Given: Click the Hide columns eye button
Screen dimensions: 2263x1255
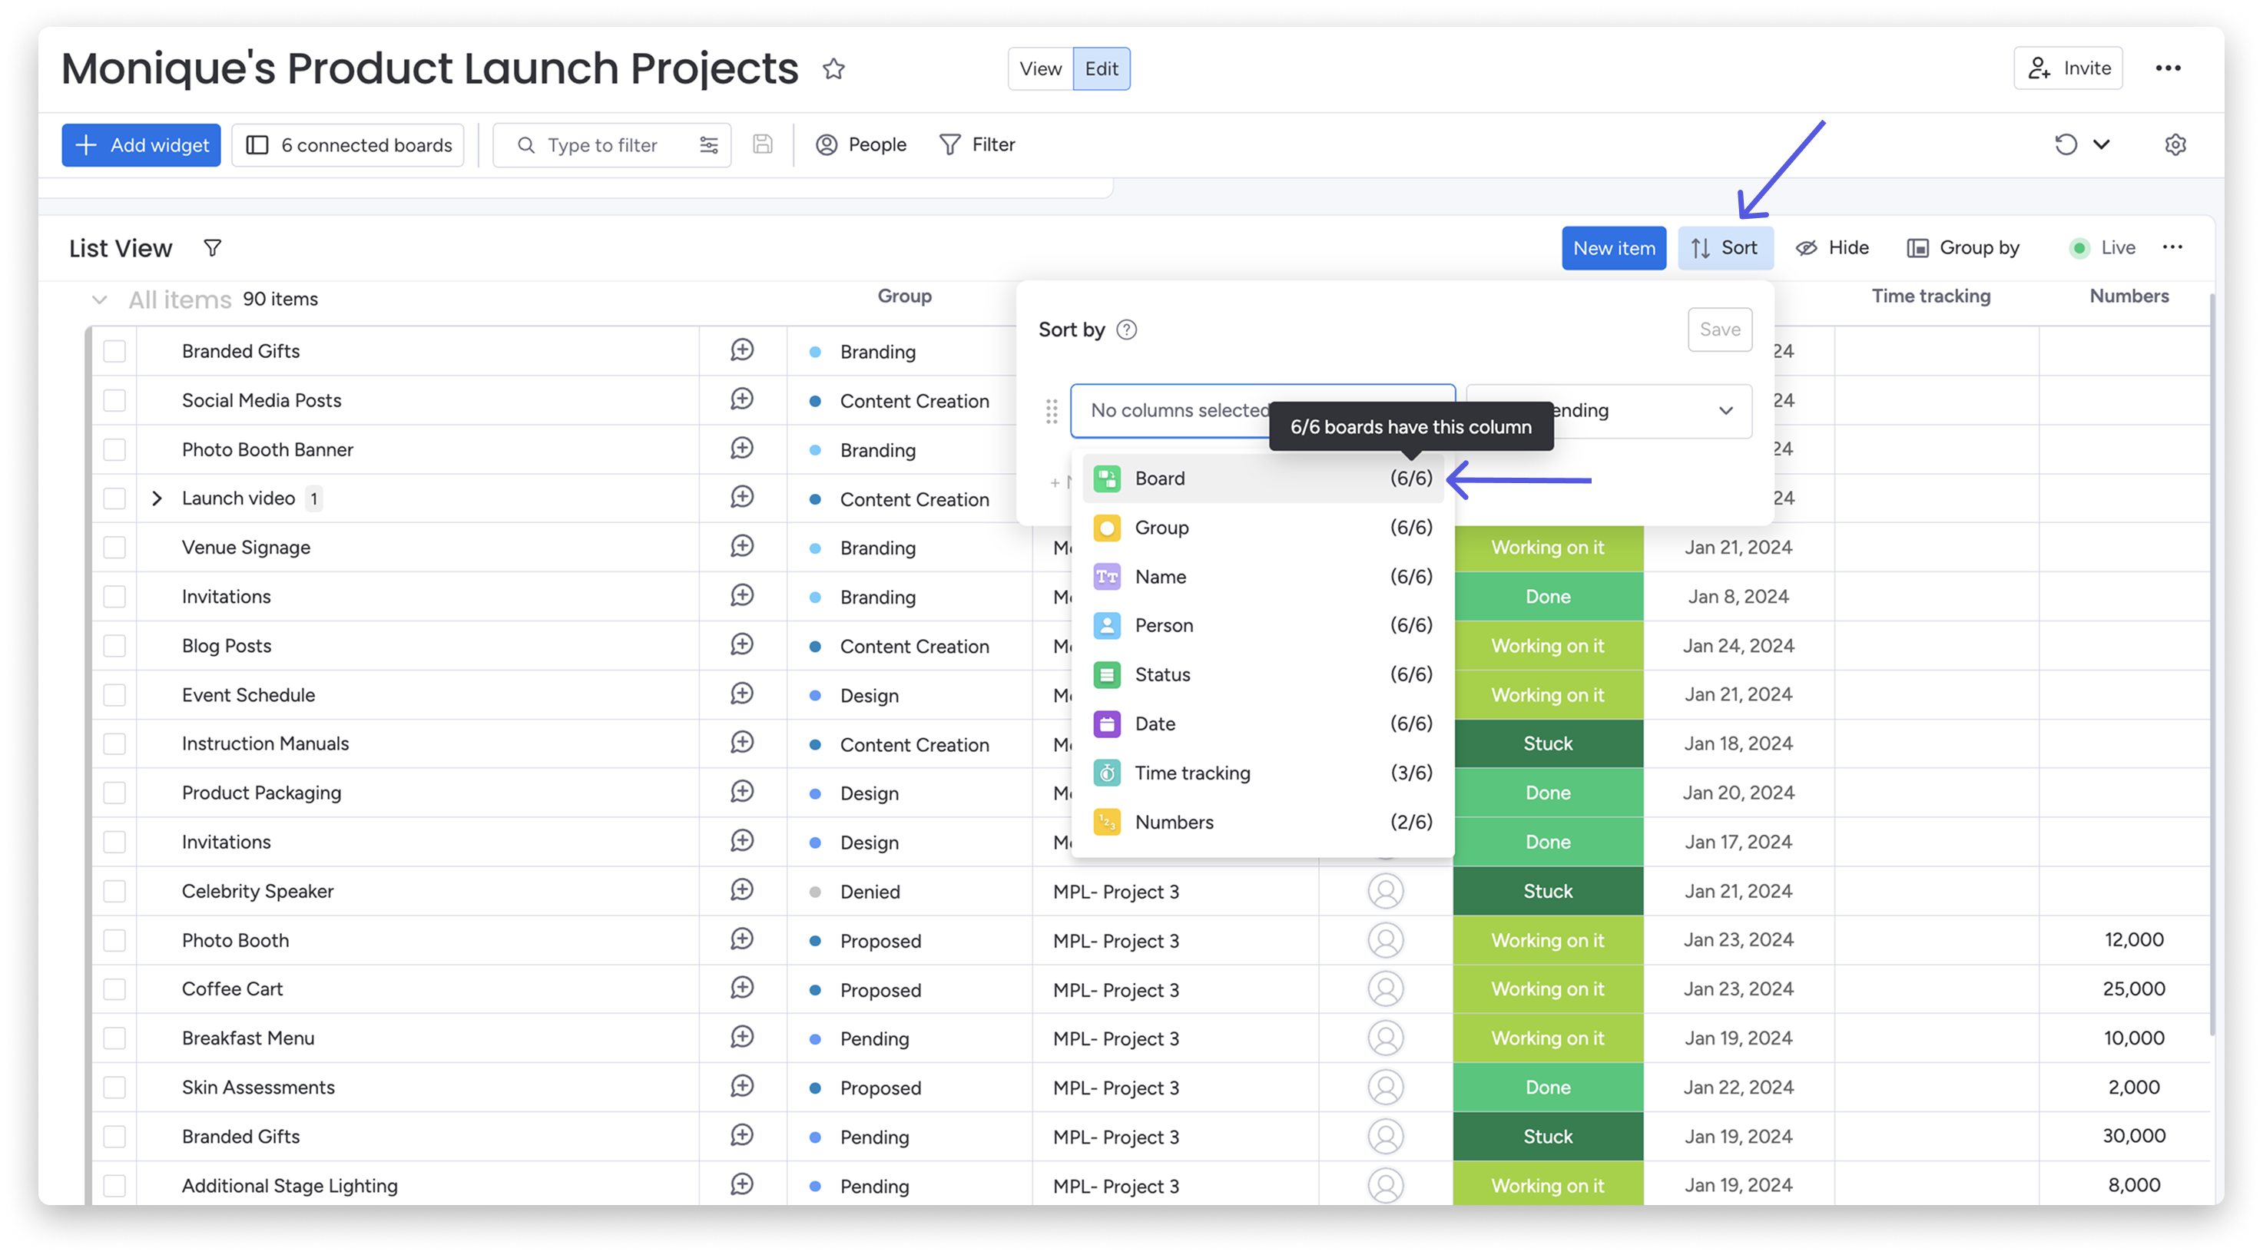Looking at the screenshot, I should 1831,249.
